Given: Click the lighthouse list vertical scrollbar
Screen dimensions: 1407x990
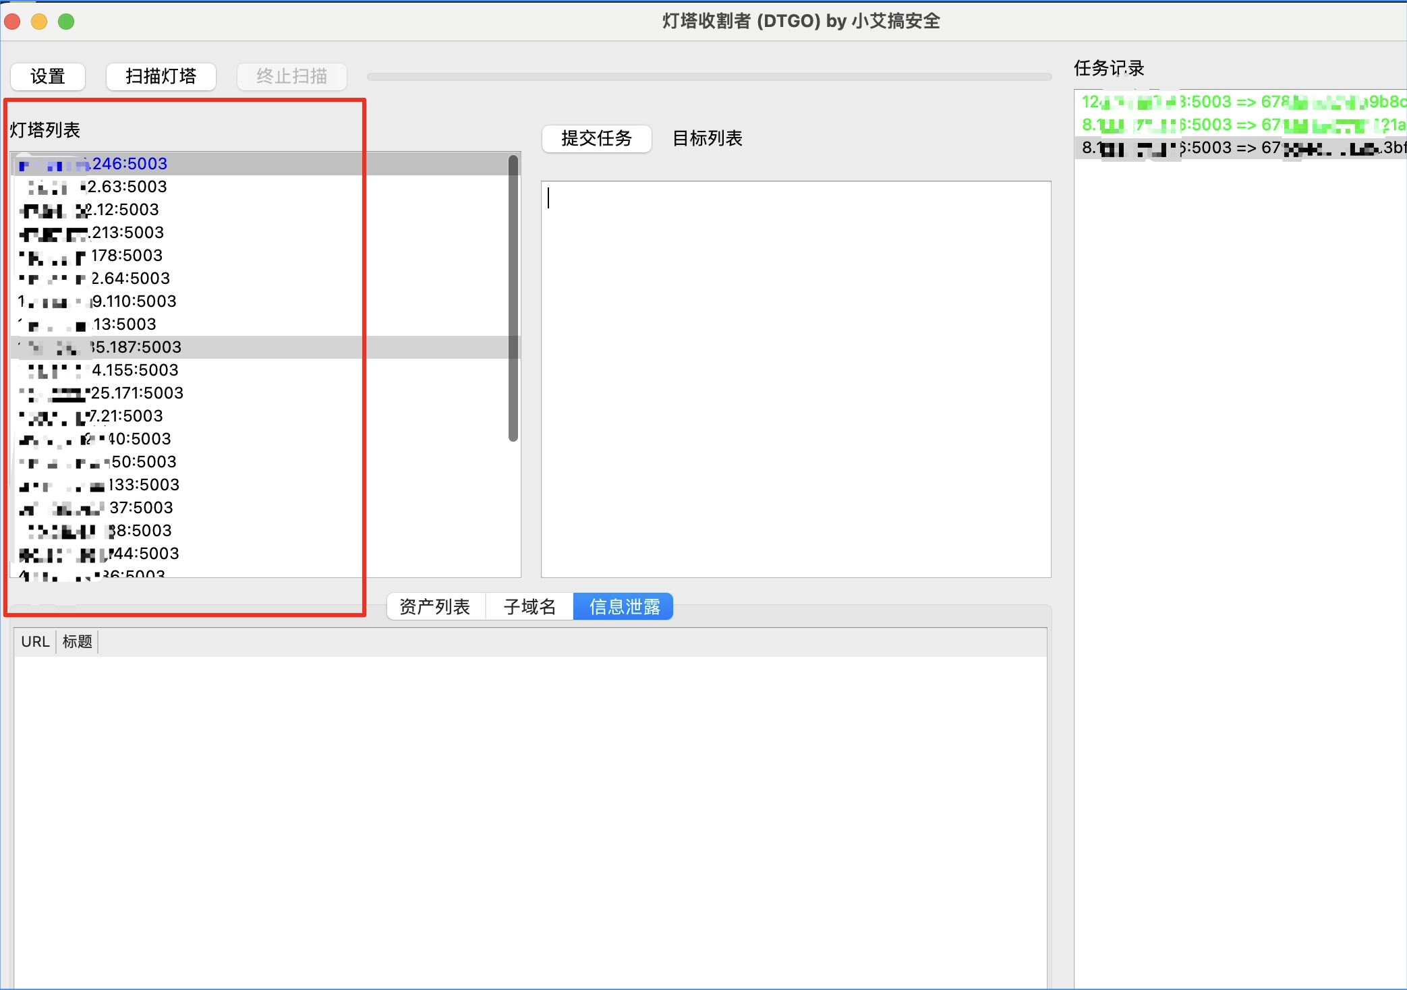Looking at the screenshot, I should 513,298.
